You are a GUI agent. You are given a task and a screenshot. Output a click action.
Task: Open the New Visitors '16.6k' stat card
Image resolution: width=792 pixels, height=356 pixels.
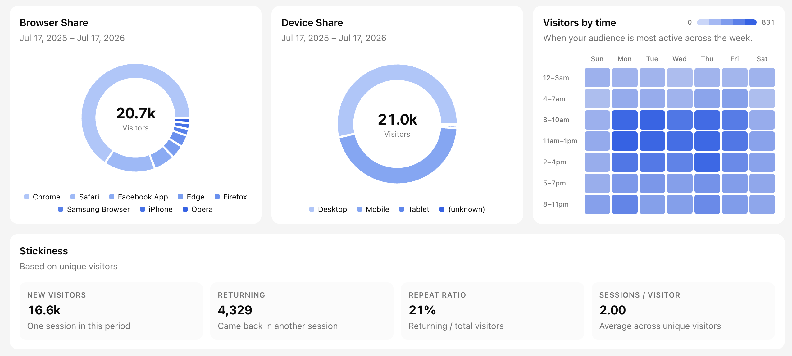[111, 311]
